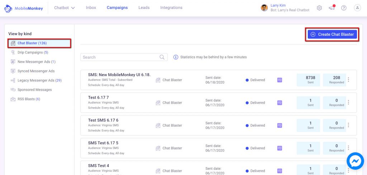This screenshot has height=175, width=367.
Task: Open three-dot menu for Test SMS 6.17 6
Action: 348,125
